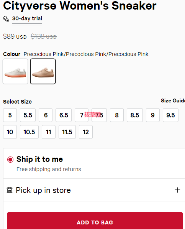The height and width of the screenshot is (229, 185).
Task: Pick size 10
Action: 10,132
